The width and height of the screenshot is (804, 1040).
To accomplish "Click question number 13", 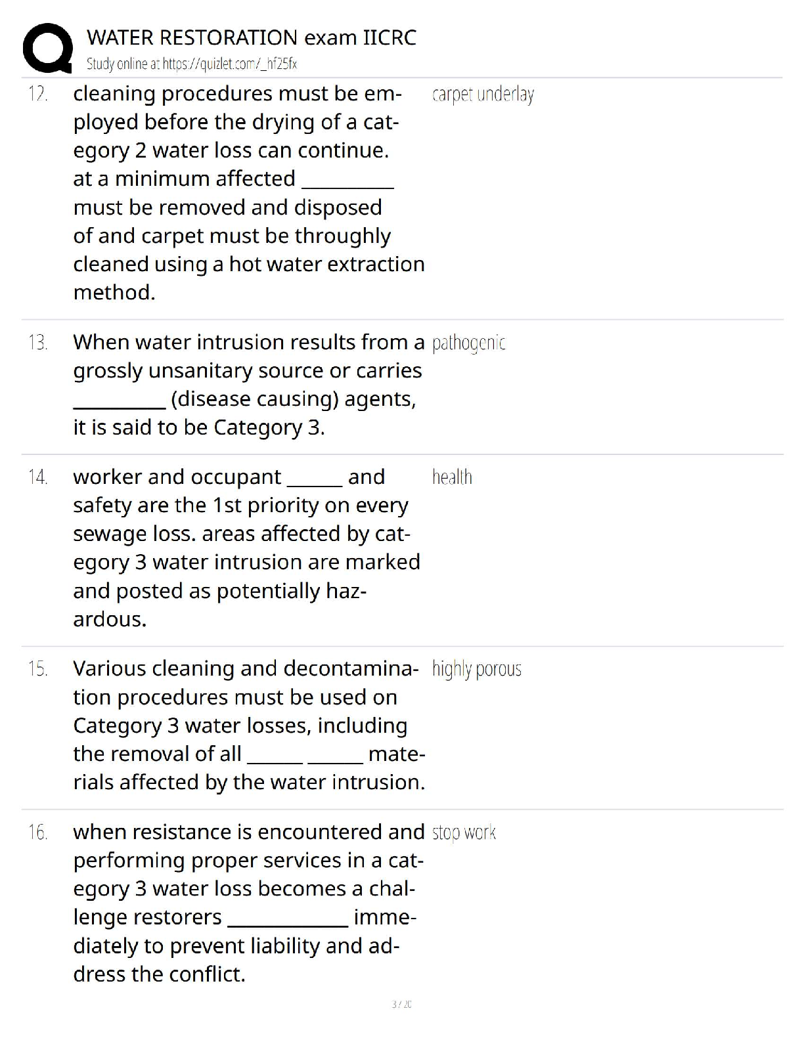I will tap(38, 343).
